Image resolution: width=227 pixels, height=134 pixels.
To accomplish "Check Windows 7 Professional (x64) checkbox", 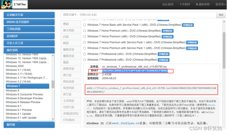I will point(85,54).
